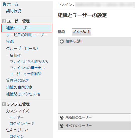Open 組織間のアクセス権
136x139 pixels.
click(23, 94)
